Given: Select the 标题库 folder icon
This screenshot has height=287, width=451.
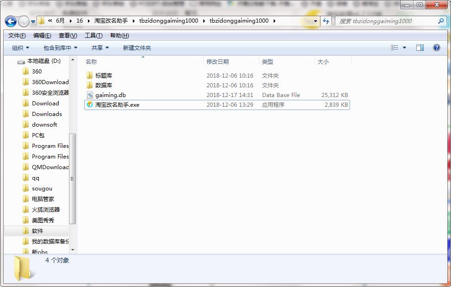Looking at the screenshot, I should (89, 75).
